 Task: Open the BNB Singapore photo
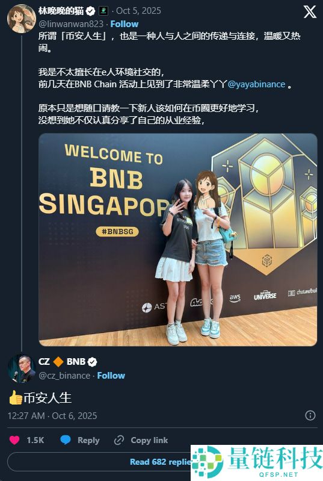178,240
